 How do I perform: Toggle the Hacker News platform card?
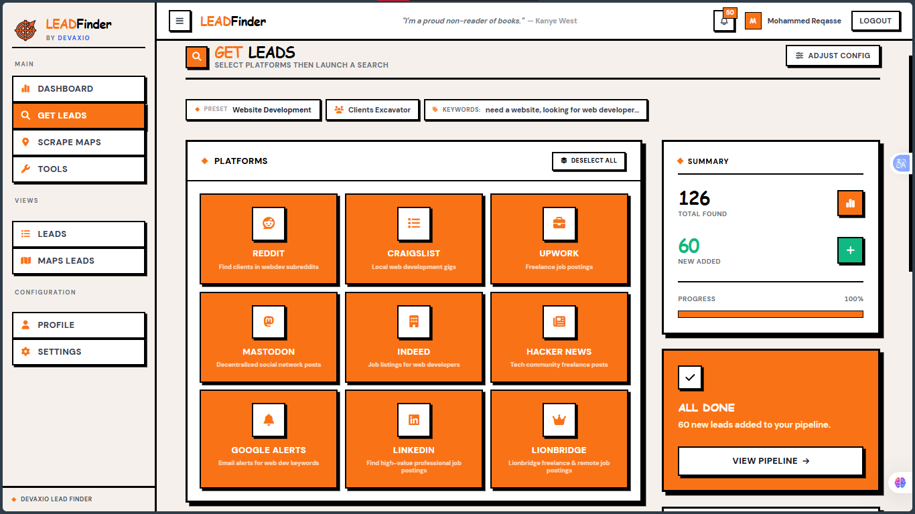559,337
